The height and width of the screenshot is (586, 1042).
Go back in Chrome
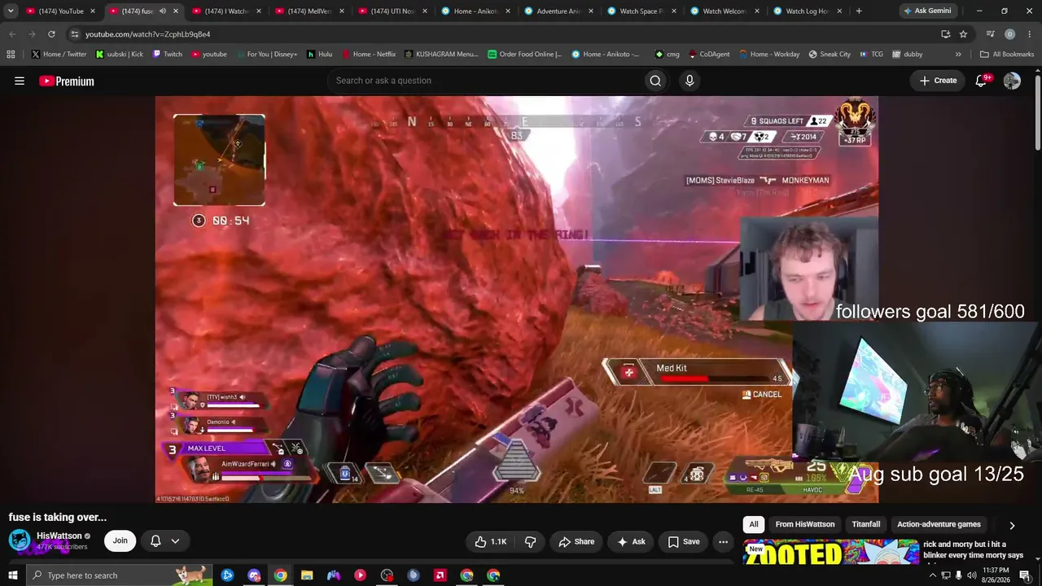(x=12, y=34)
